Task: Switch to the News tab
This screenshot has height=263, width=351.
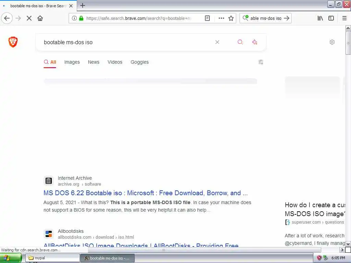Action: (94, 62)
